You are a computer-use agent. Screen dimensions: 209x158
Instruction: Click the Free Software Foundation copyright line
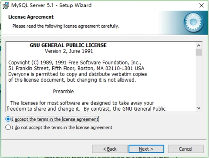coord(74,63)
